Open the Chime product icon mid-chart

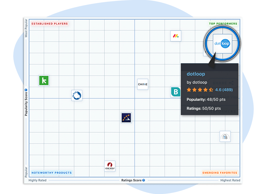tap(143, 84)
